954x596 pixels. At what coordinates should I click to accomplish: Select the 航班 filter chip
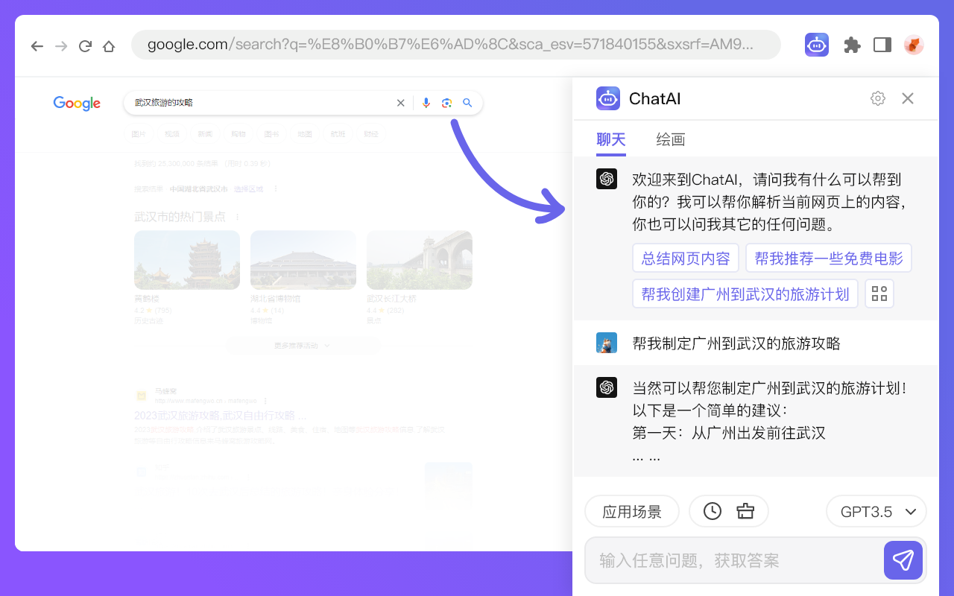338,134
